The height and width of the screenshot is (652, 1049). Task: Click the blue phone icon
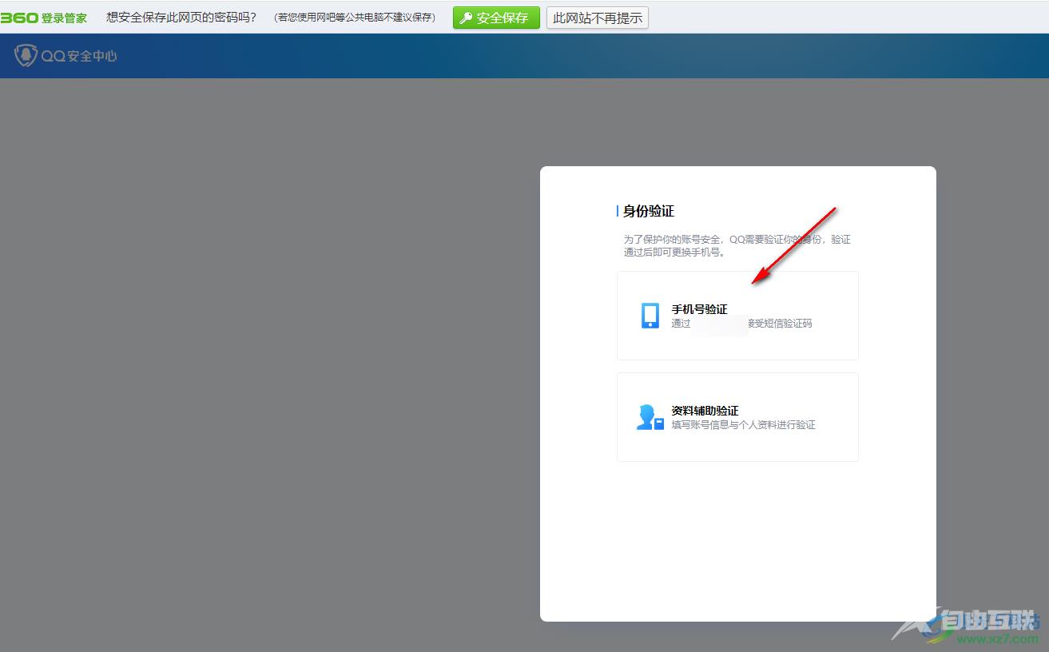(650, 316)
